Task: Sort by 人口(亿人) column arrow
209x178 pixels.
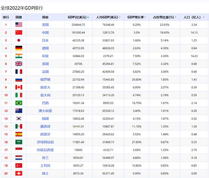Action: (x=204, y=17)
